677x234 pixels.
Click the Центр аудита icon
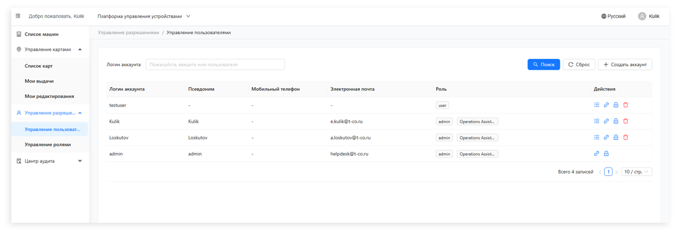point(19,161)
